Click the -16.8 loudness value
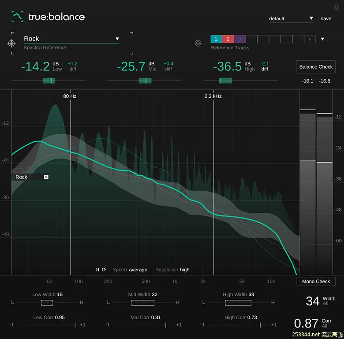The width and height of the screenshot is (344, 339). (324, 81)
